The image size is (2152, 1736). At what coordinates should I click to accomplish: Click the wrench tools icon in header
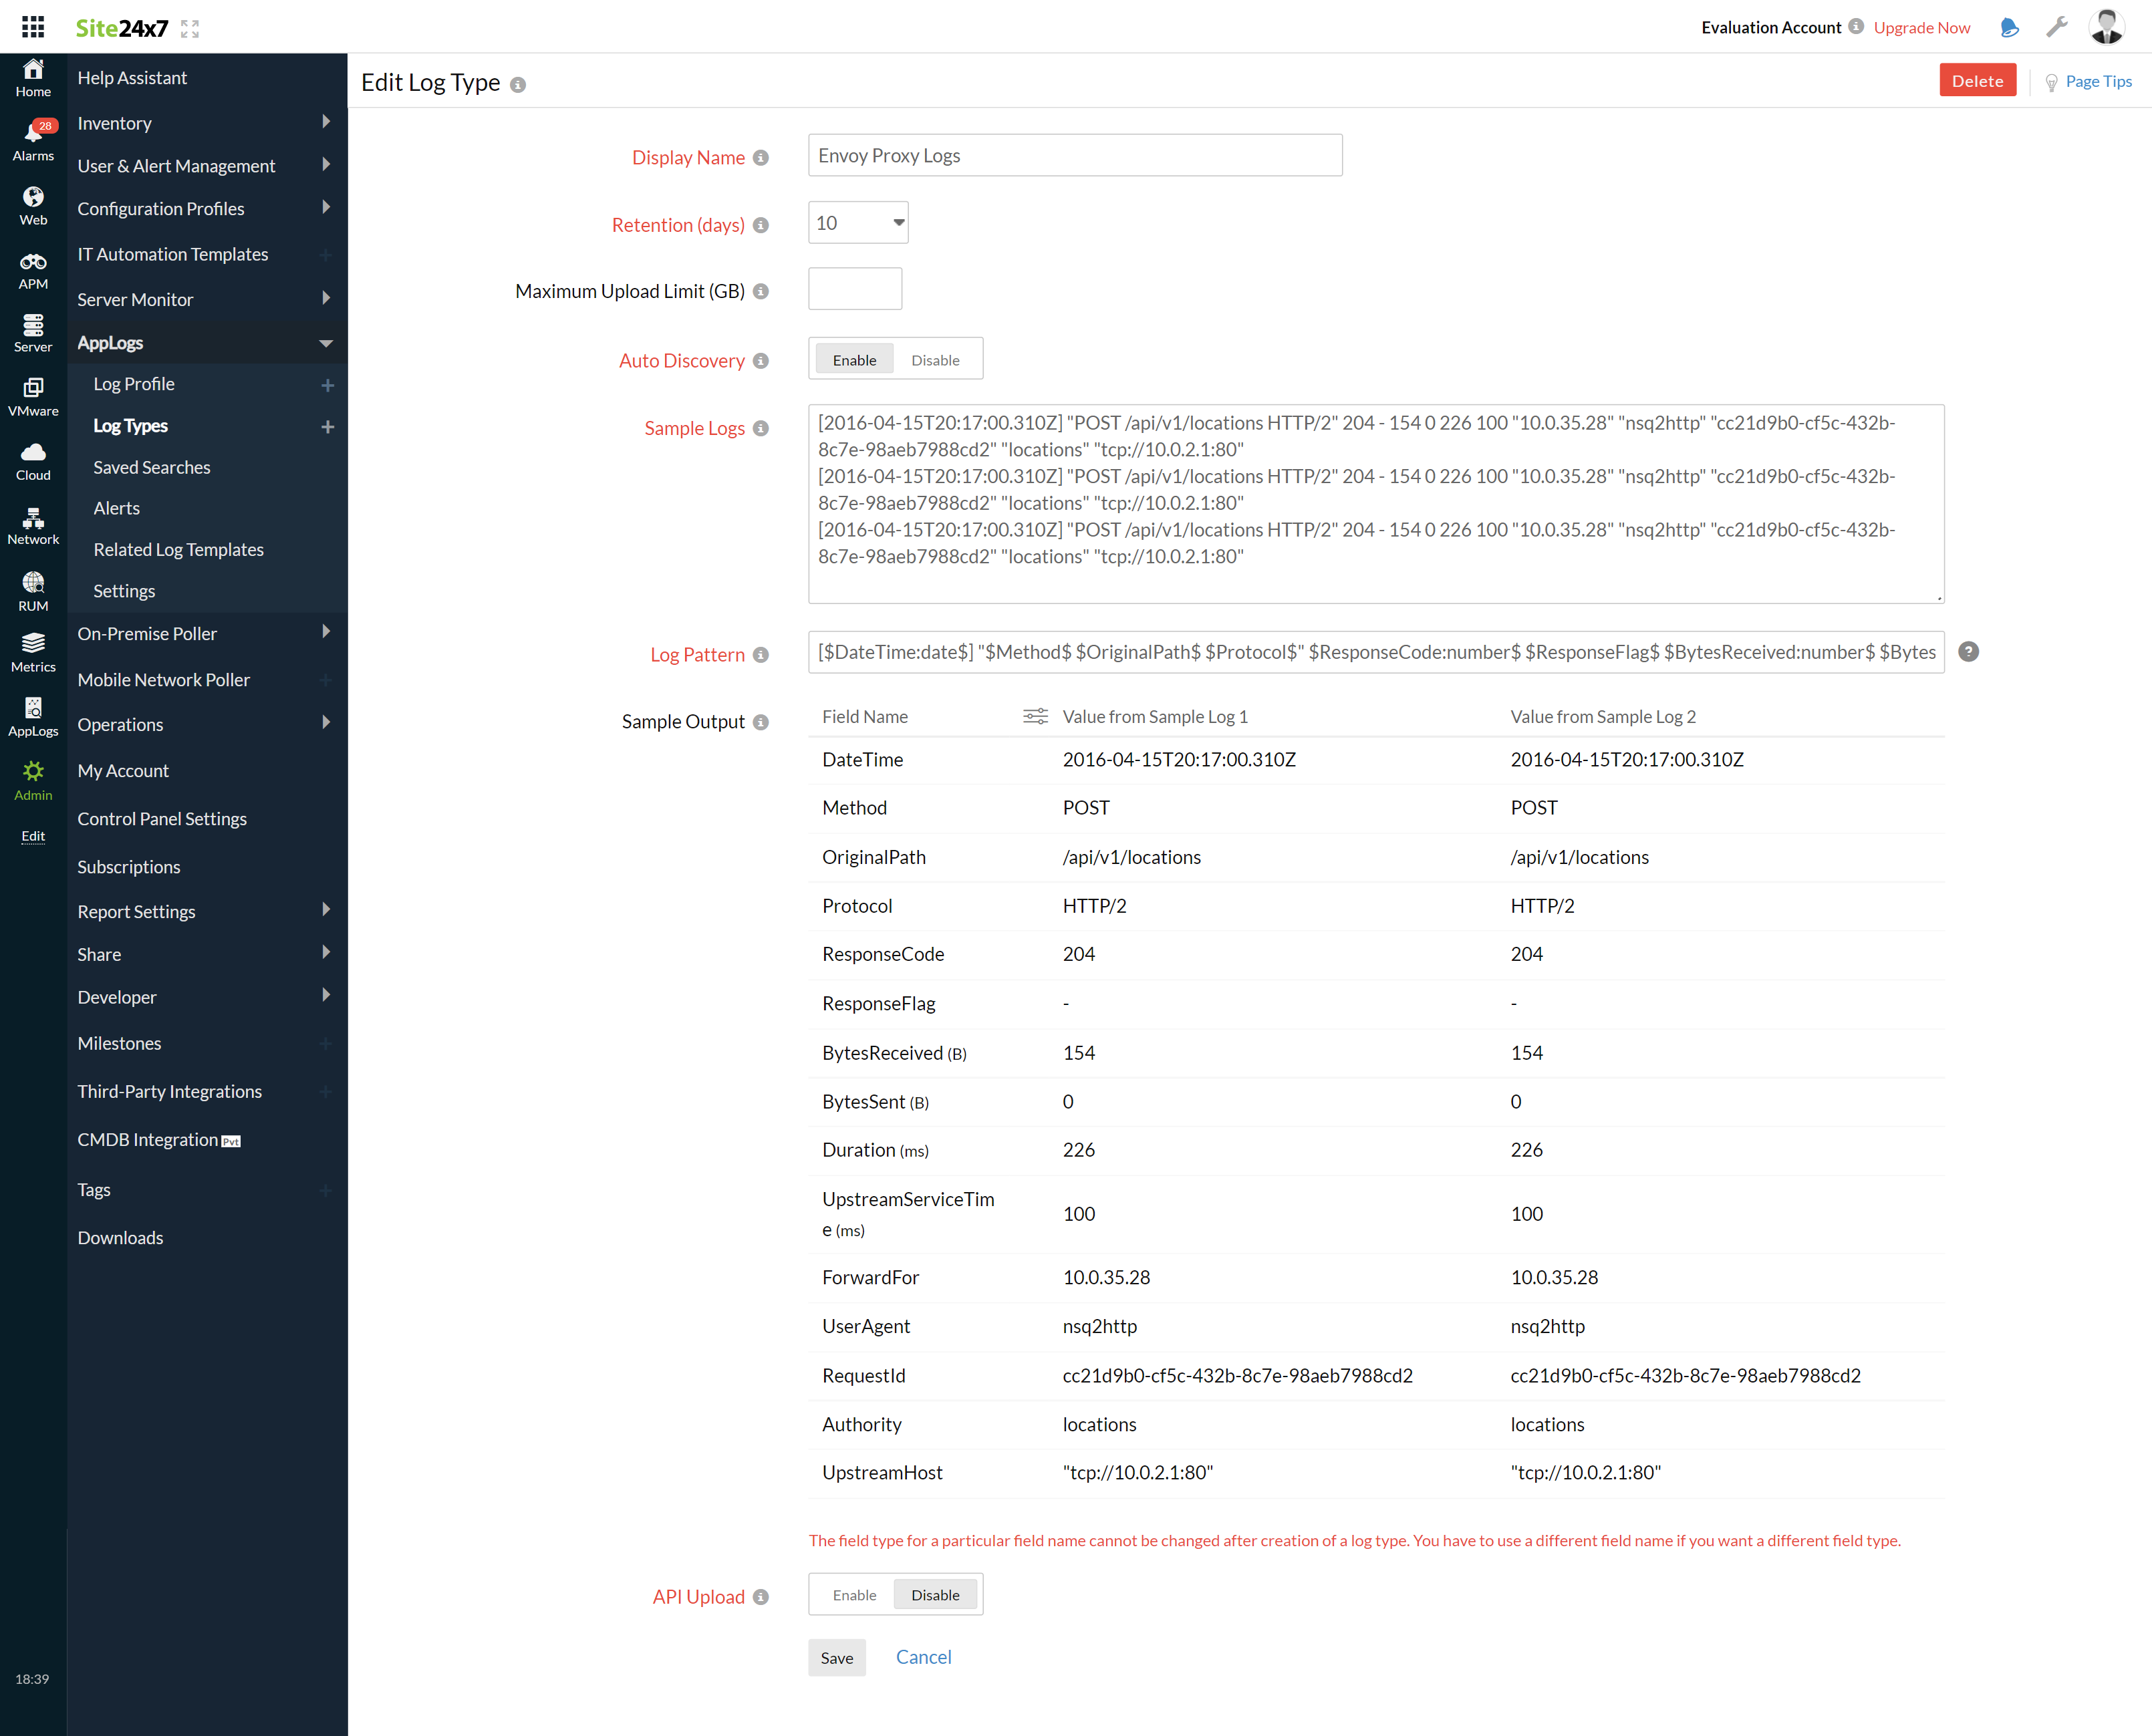[2057, 27]
